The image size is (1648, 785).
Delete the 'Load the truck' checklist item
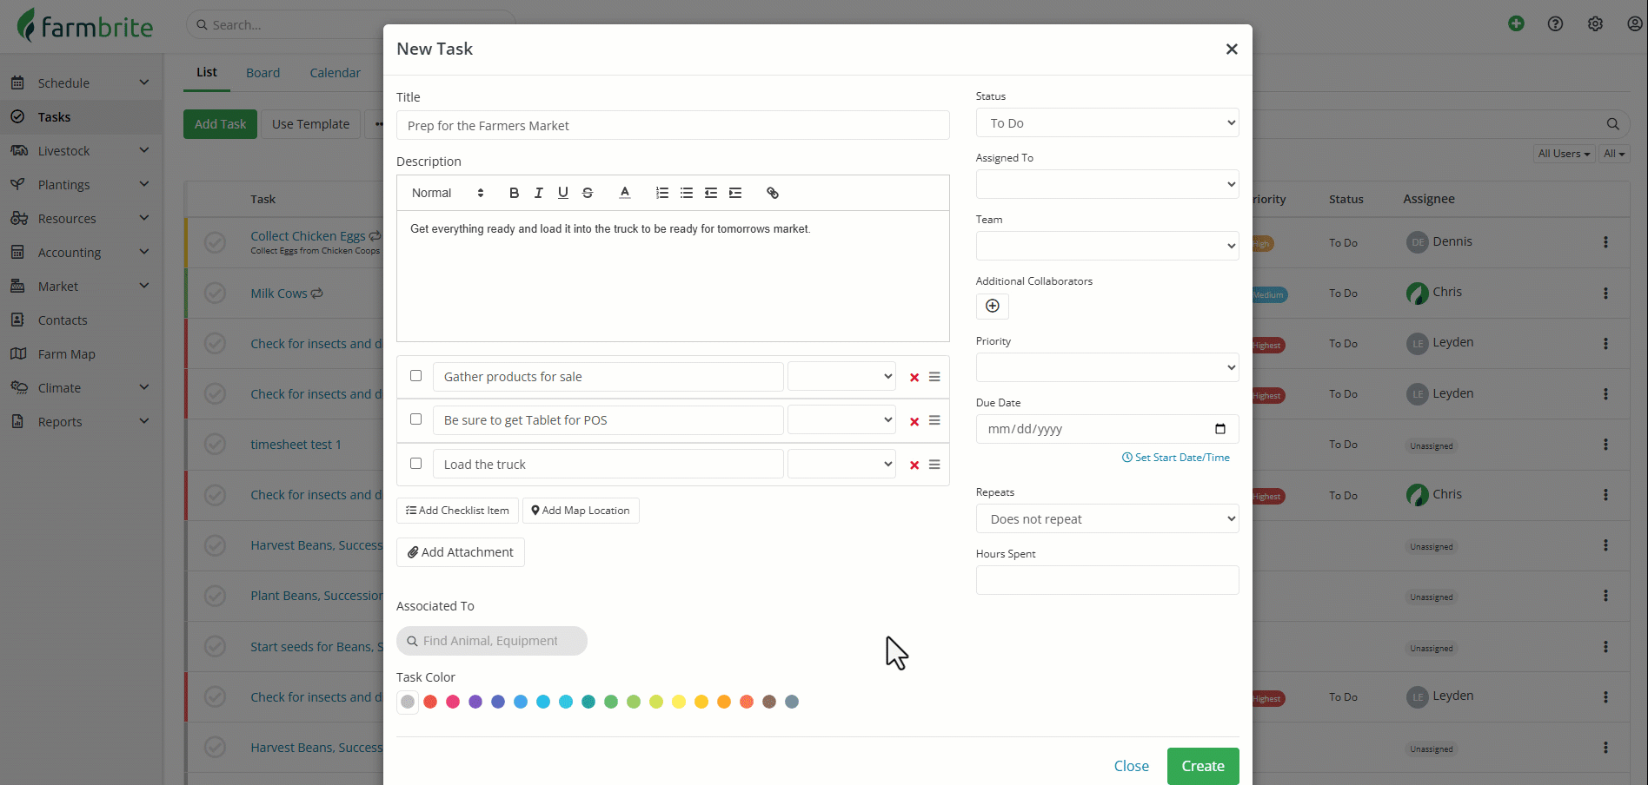coord(914,465)
